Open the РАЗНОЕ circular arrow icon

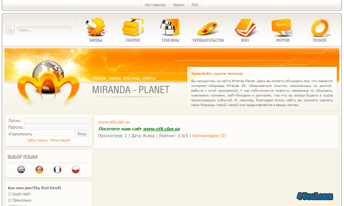coord(320,28)
